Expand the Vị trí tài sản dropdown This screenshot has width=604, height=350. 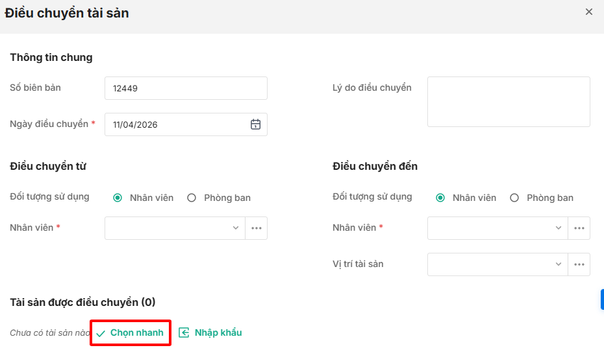pos(558,264)
